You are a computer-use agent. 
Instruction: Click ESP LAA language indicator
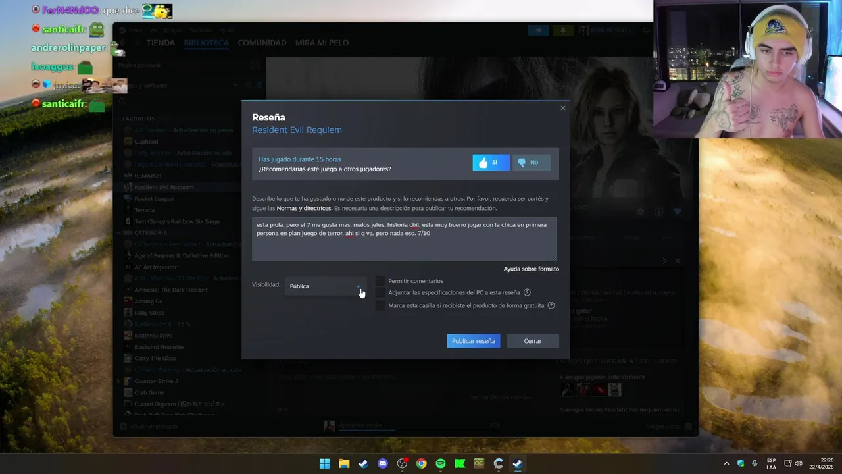(x=771, y=463)
